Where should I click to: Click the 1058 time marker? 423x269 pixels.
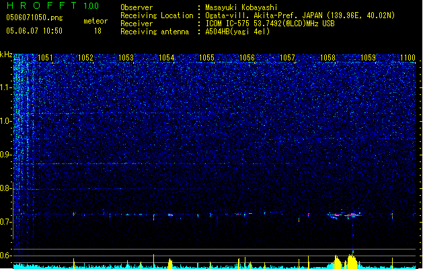(328, 58)
